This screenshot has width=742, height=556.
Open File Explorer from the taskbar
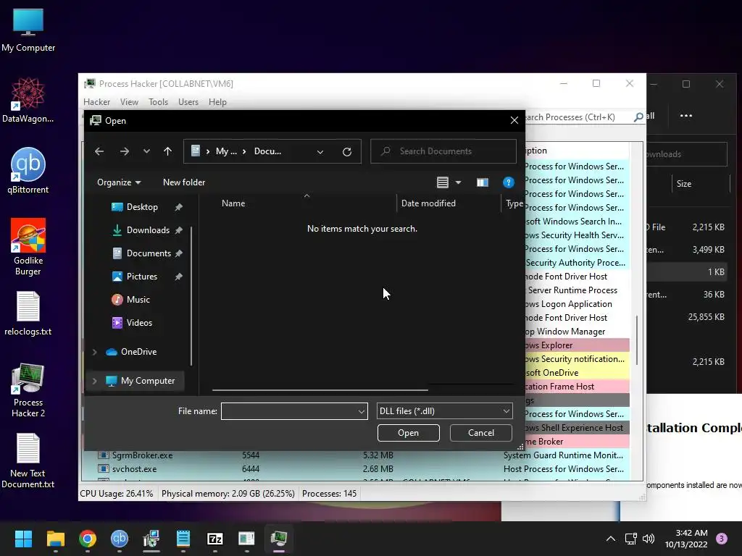point(55,539)
